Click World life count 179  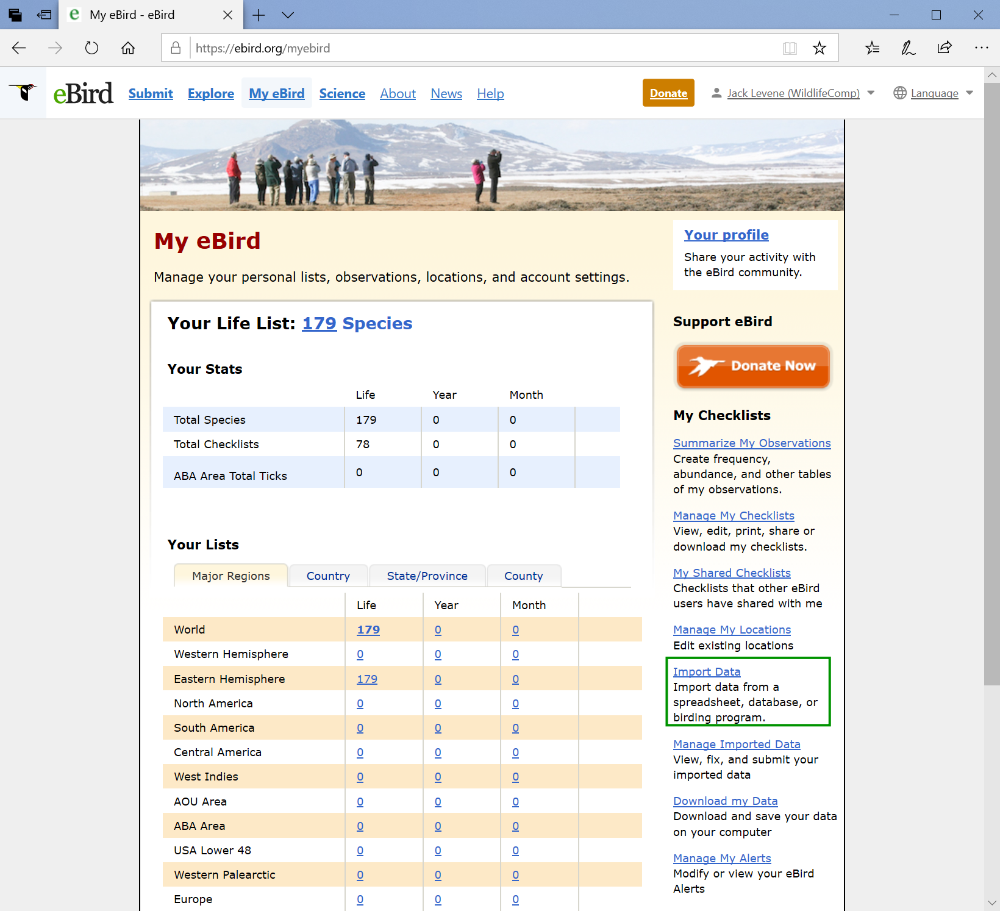(x=368, y=630)
